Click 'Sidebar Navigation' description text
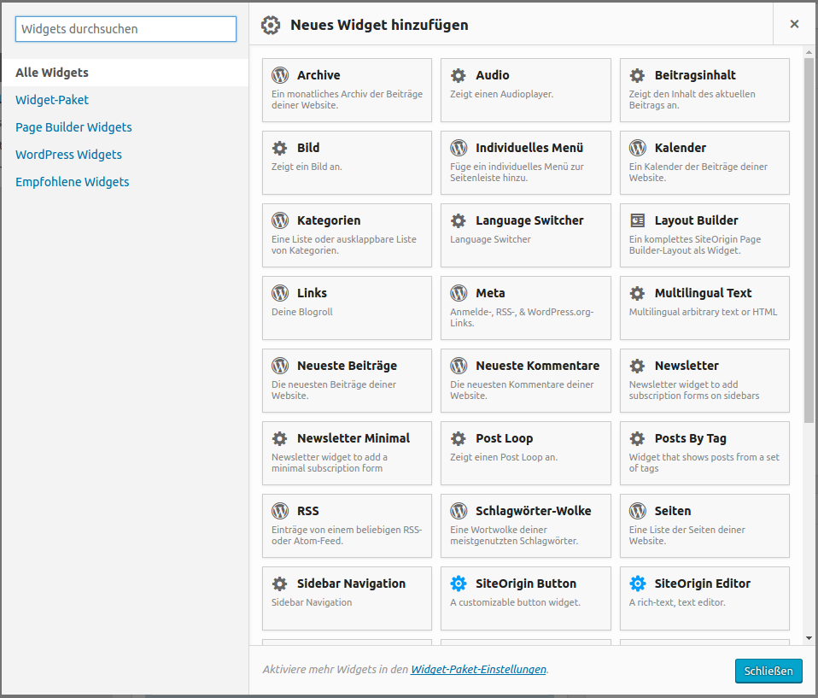The image size is (818, 698). pyautogui.click(x=312, y=602)
